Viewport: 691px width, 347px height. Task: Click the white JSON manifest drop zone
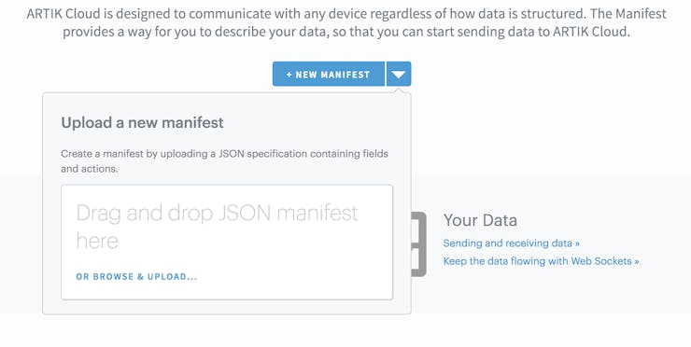tap(227, 243)
